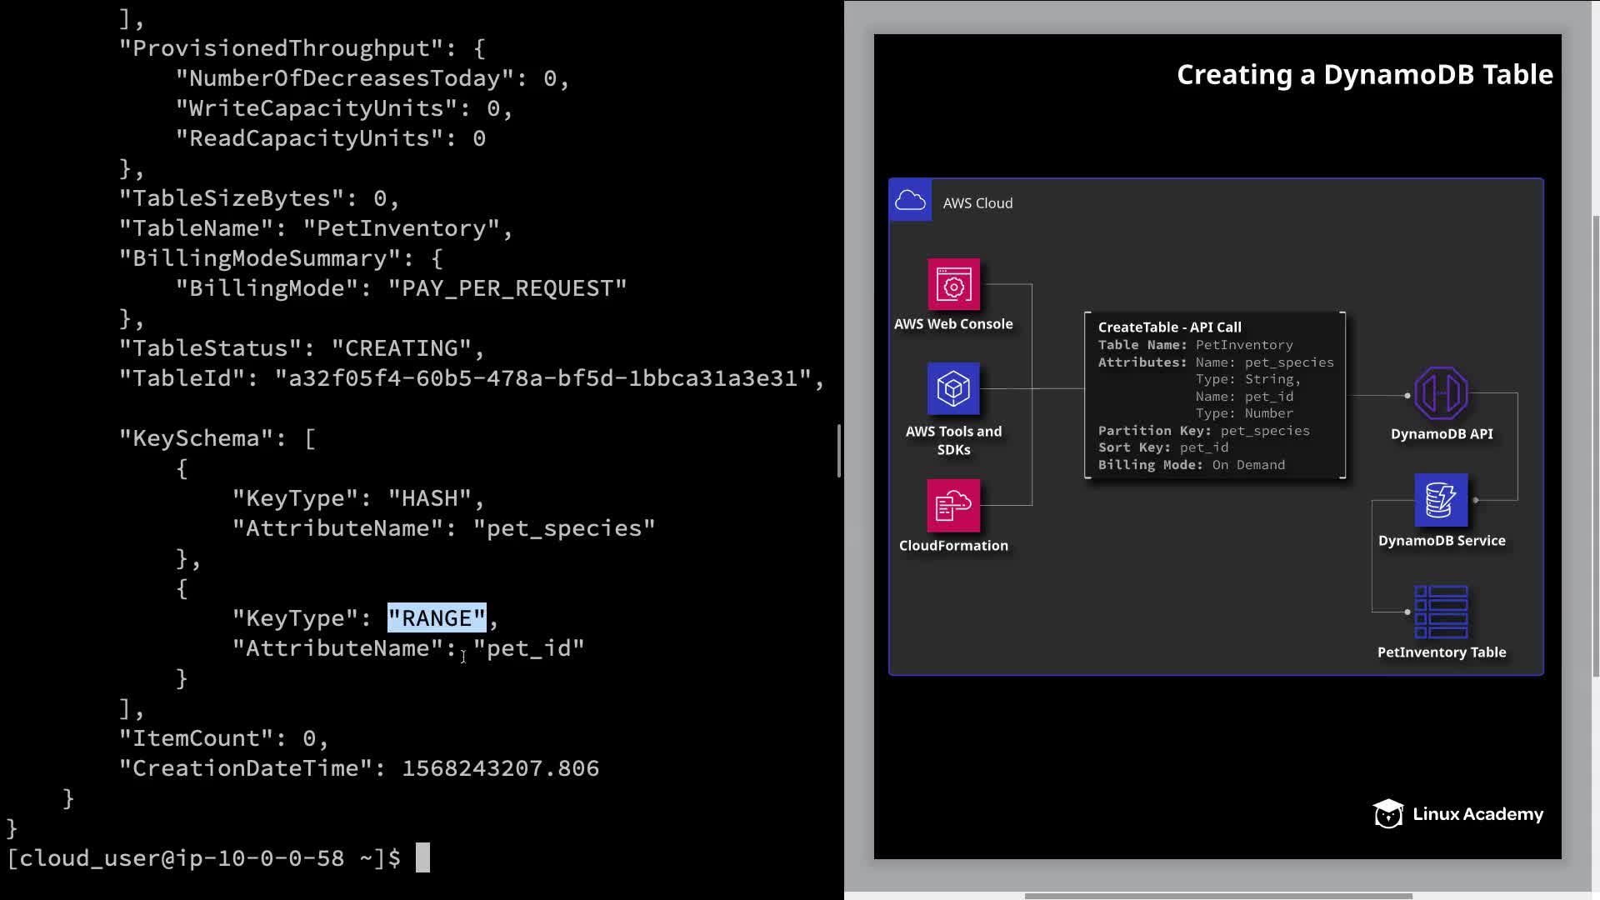Click the AWS Tools and SDKs icon
1600x900 pixels.
coord(953,388)
